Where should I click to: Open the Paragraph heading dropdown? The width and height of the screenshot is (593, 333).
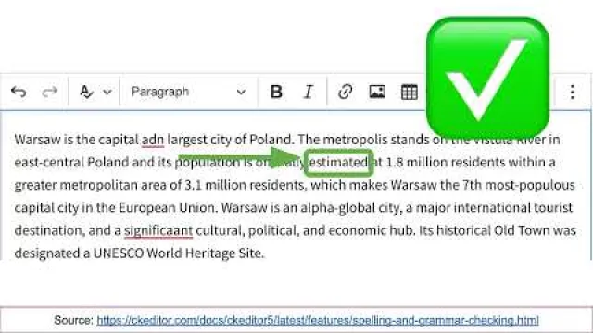point(188,92)
